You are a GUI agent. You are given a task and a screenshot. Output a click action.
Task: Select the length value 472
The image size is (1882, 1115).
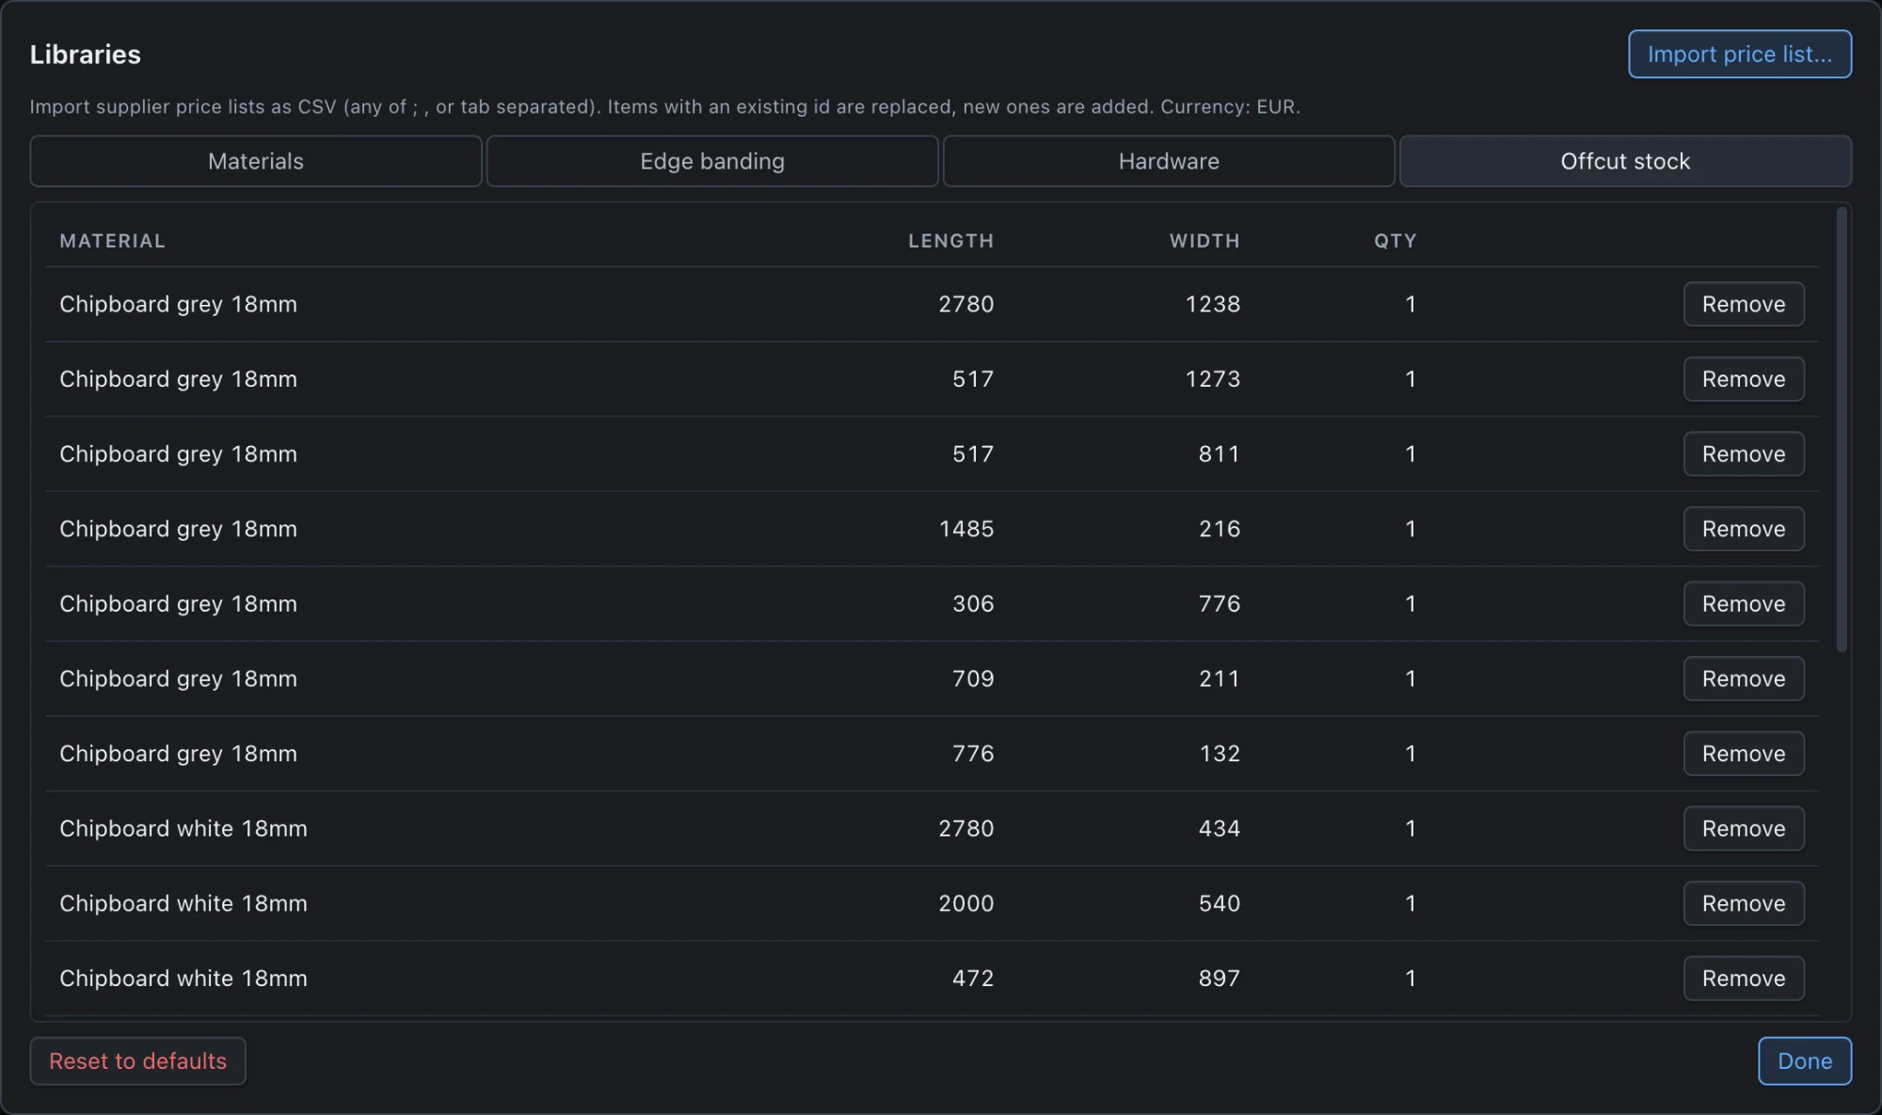[973, 979]
